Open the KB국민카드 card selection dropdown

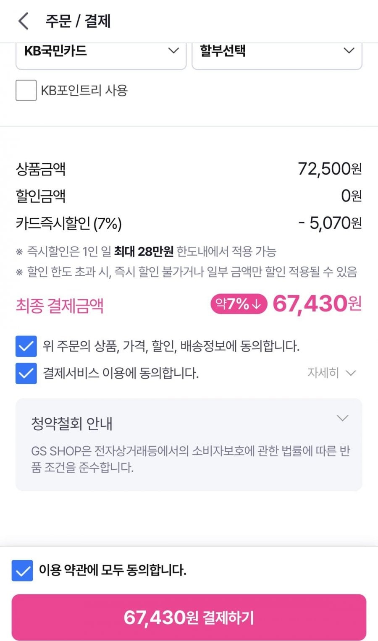point(101,51)
